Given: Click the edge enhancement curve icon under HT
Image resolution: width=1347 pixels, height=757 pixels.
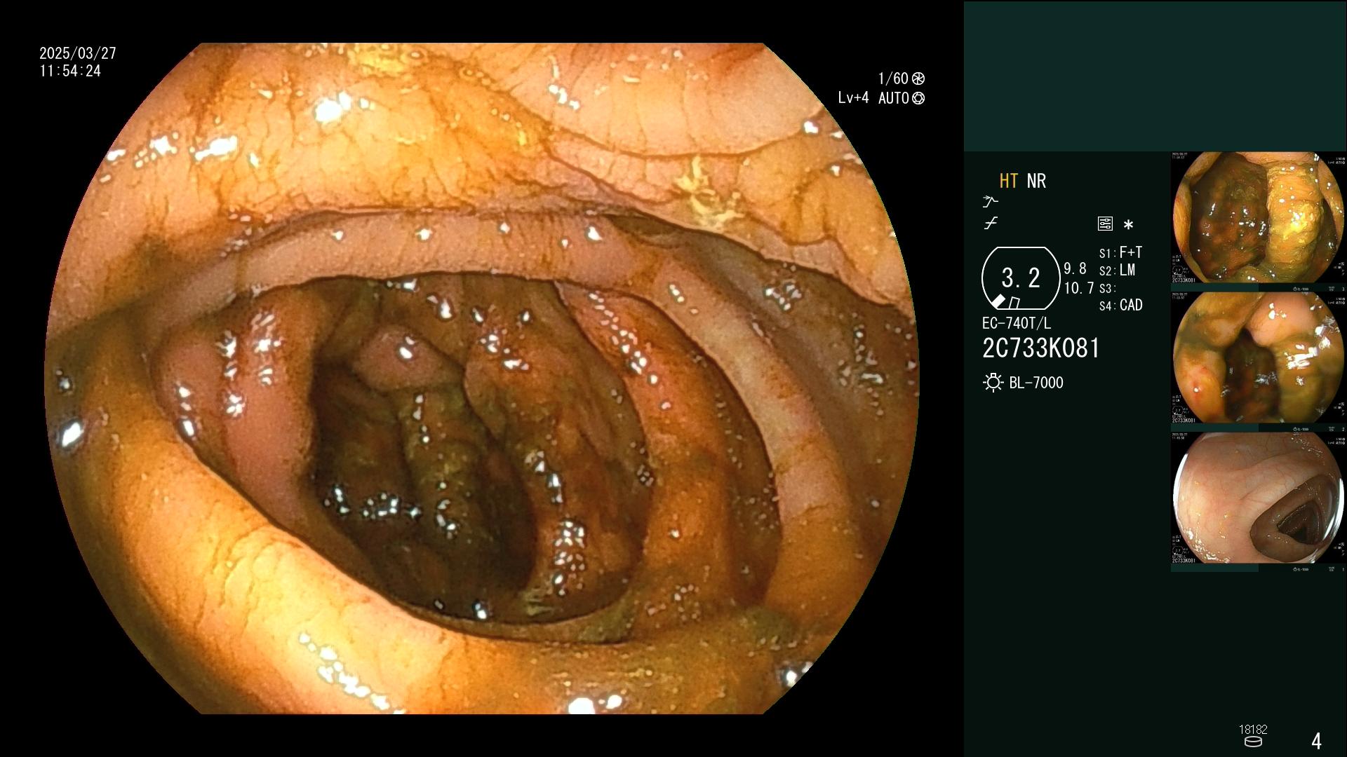Looking at the screenshot, I should 990,202.
